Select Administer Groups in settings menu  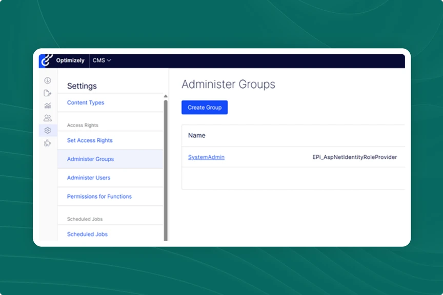(x=90, y=159)
